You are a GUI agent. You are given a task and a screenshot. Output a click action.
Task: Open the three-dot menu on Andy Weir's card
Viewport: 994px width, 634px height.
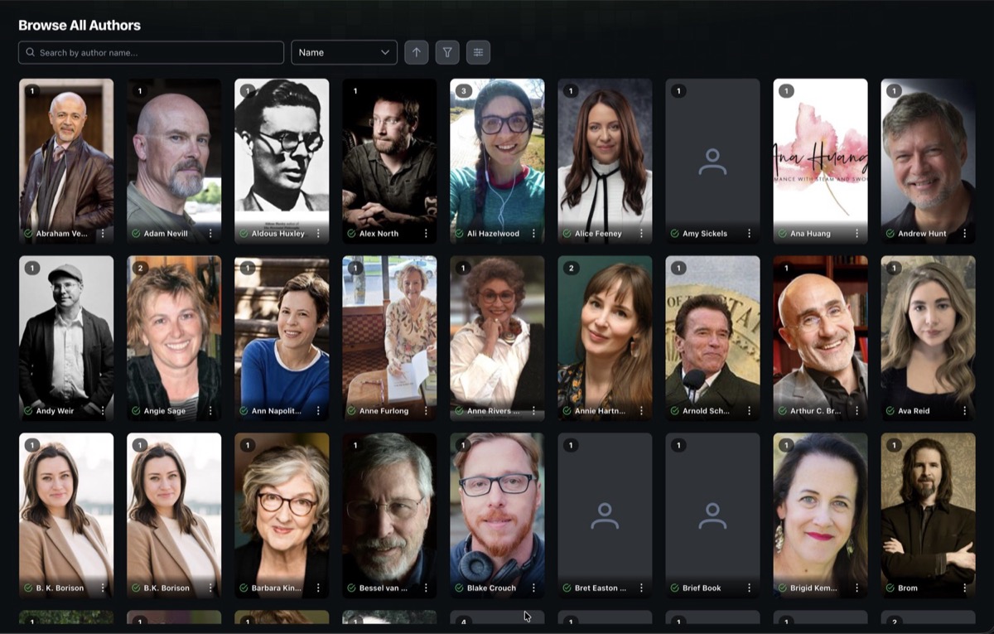tap(103, 410)
